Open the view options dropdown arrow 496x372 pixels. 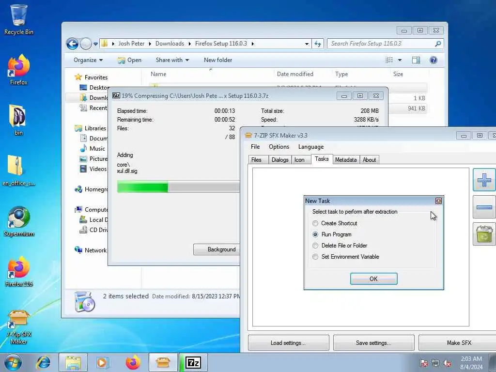400,60
